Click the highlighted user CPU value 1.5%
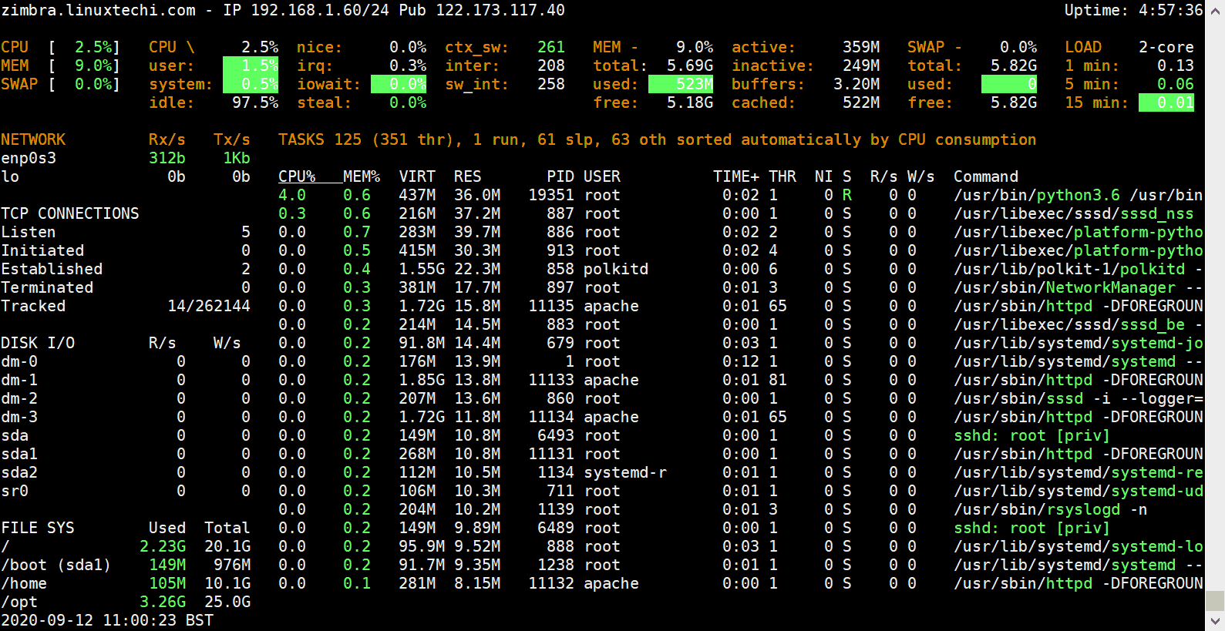1225x631 pixels. pyautogui.click(x=251, y=65)
